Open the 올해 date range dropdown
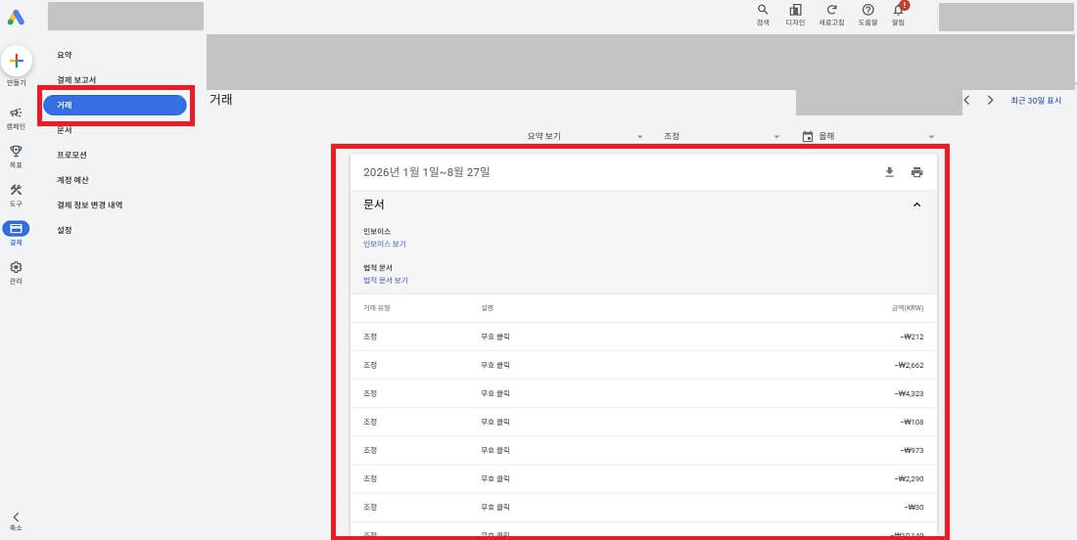The width and height of the screenshot is (1077, 540). pyautogui.click(x=868, y=137)
